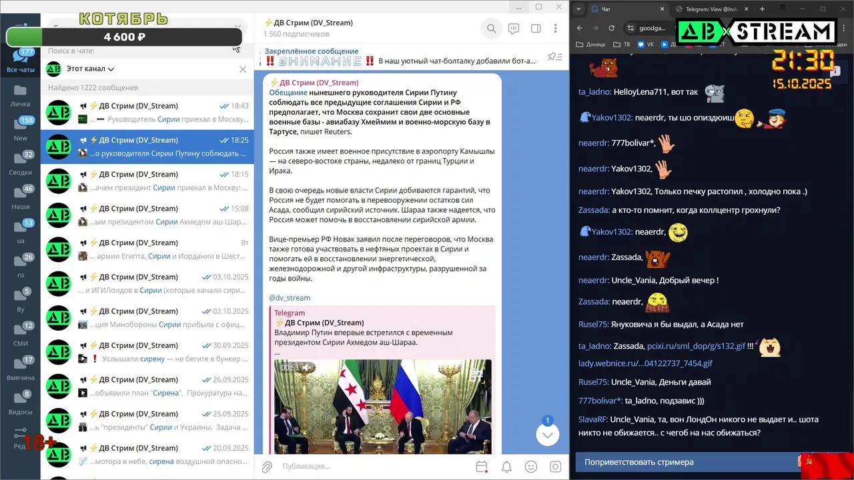This screenshot has width=854, height=480.
Task: Open the ТВ bookmarks folder
Action: coord(622,45)
